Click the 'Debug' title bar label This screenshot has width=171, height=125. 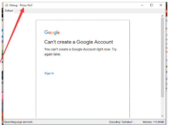[x=13, y=5]
